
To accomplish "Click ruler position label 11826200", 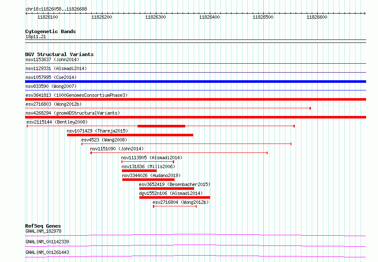I will 102,17.
